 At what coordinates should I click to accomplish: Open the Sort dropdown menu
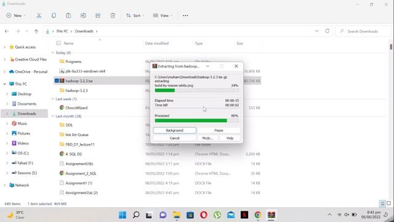(135, 15)
